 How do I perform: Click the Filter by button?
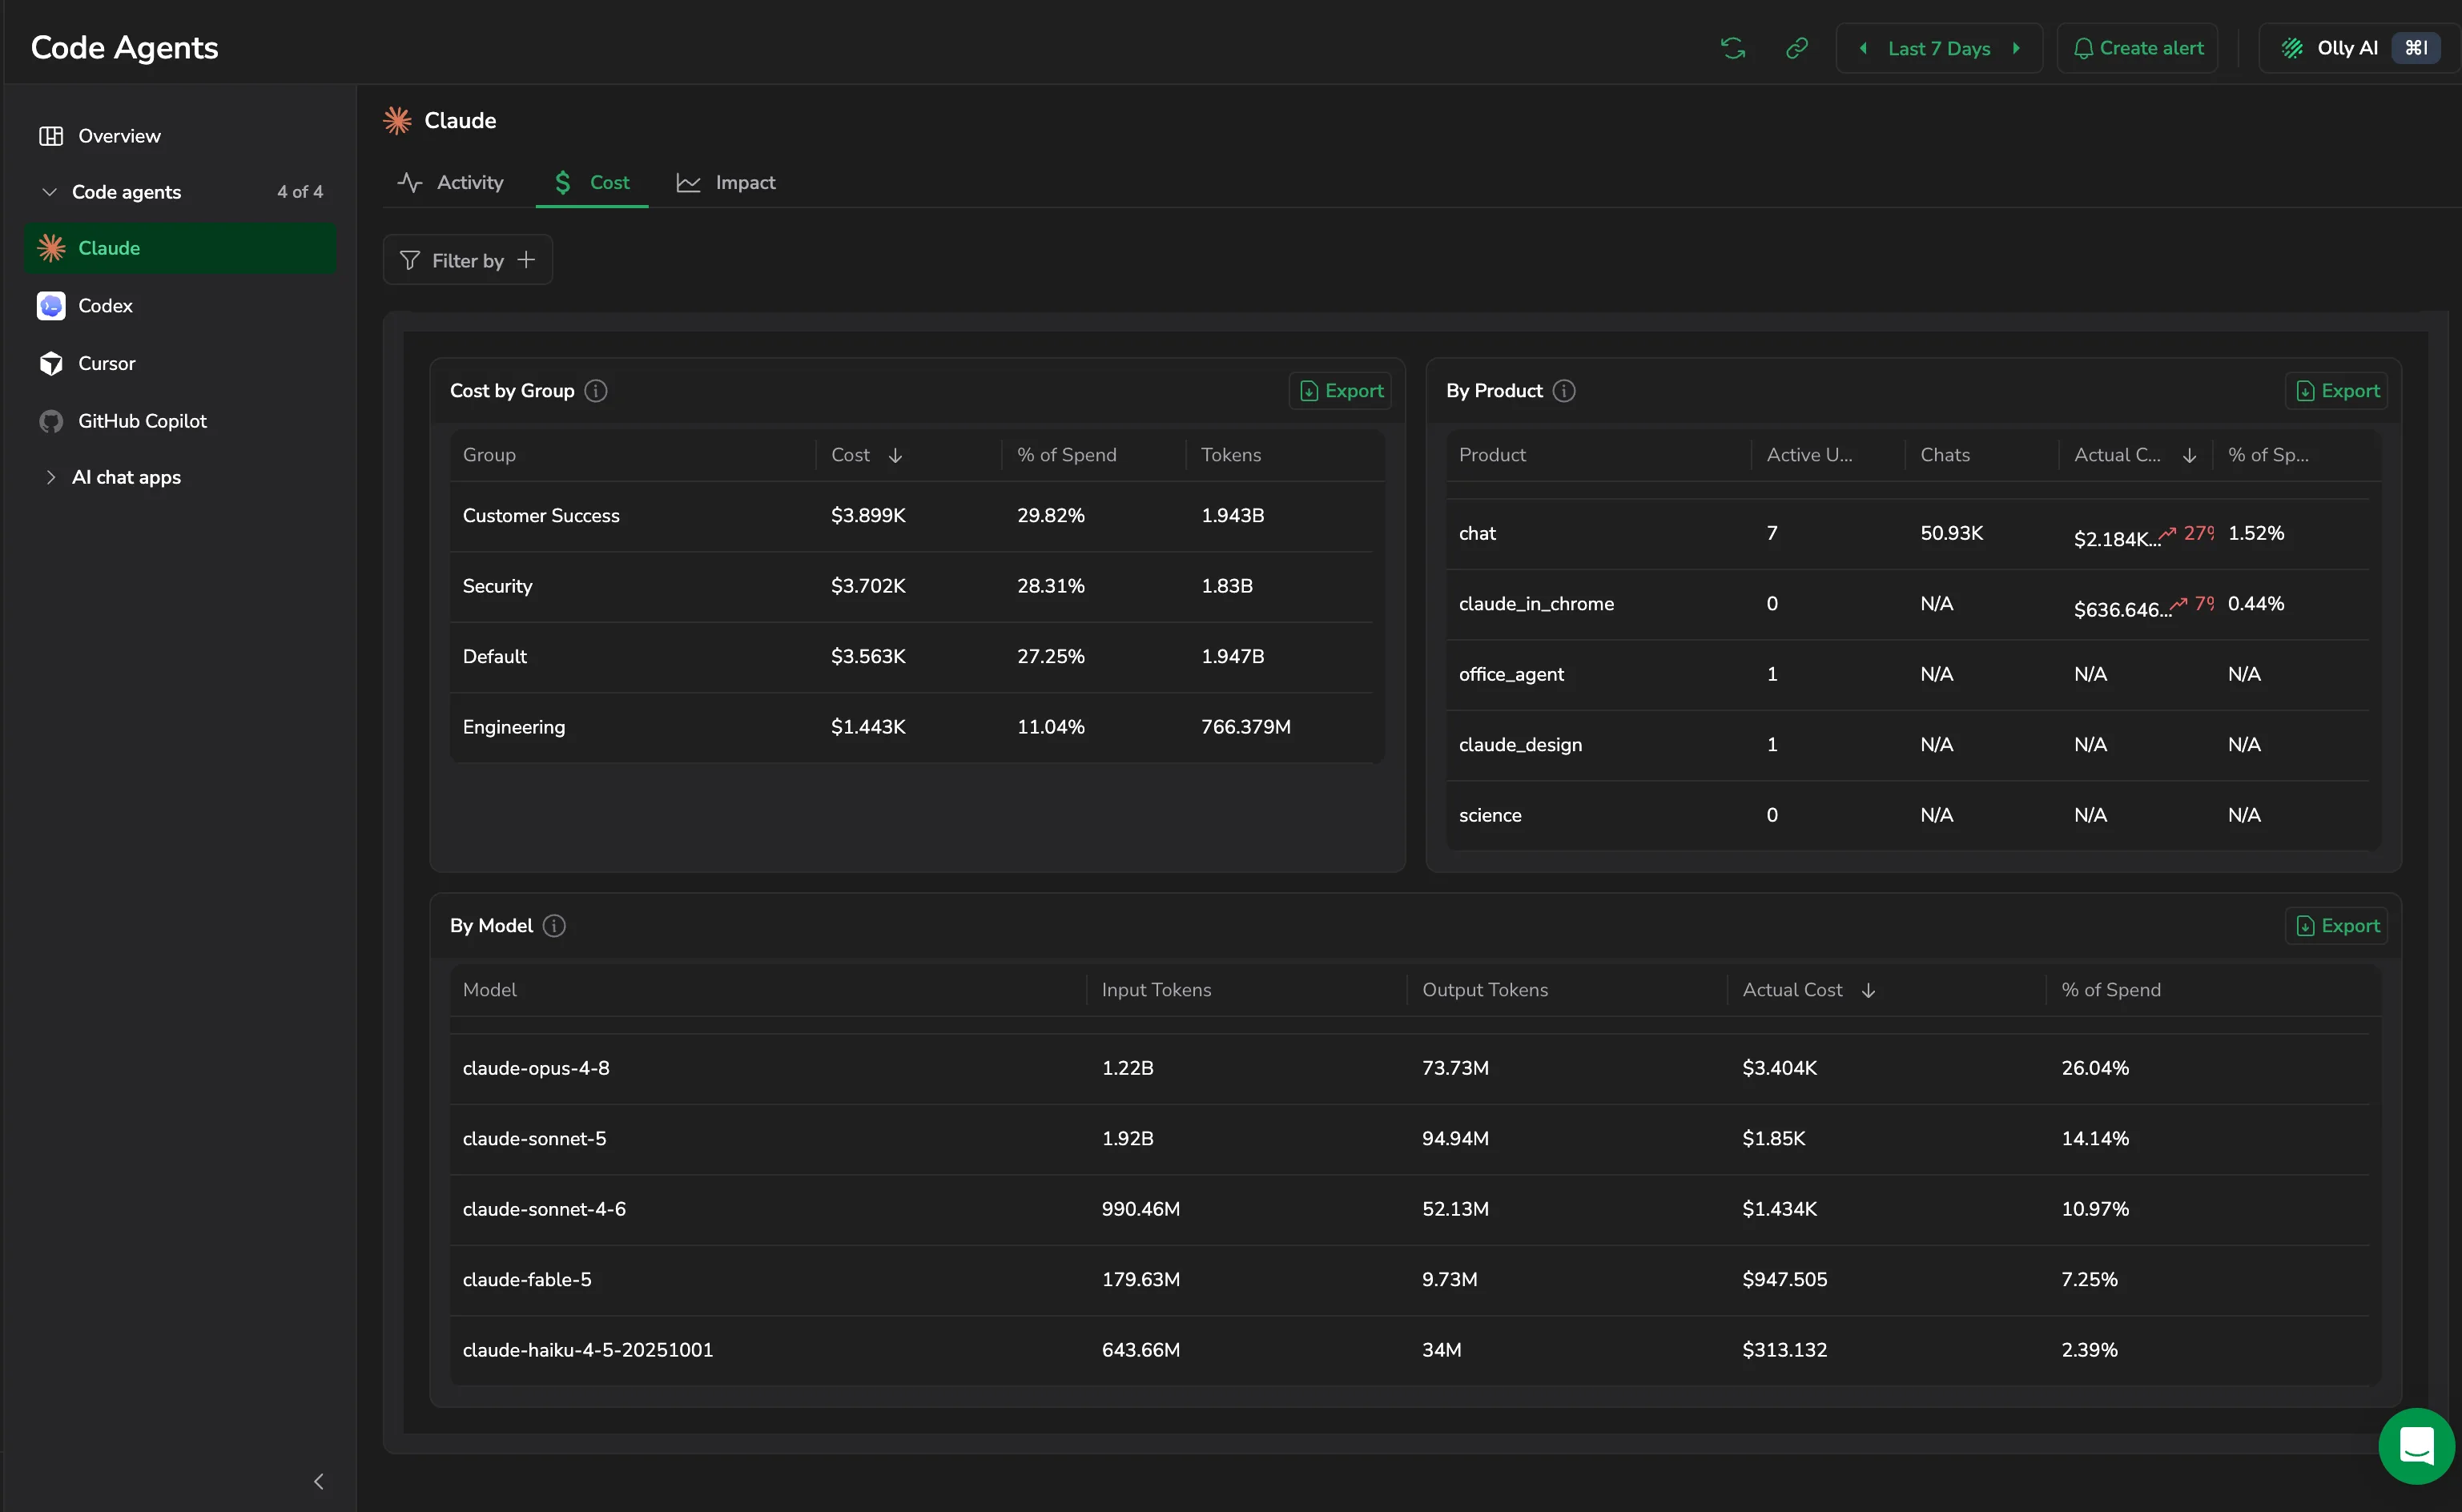[x=468, y=260]
